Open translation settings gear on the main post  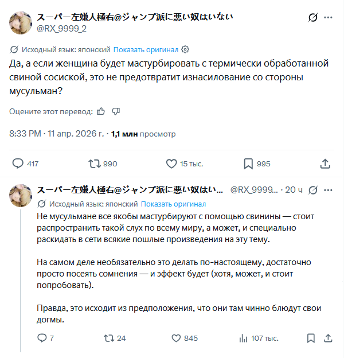pyautogui.click(x=185, y=50)
